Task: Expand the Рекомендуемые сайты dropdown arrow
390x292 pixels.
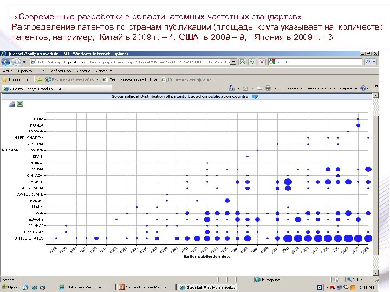Action: coord(97,79)
